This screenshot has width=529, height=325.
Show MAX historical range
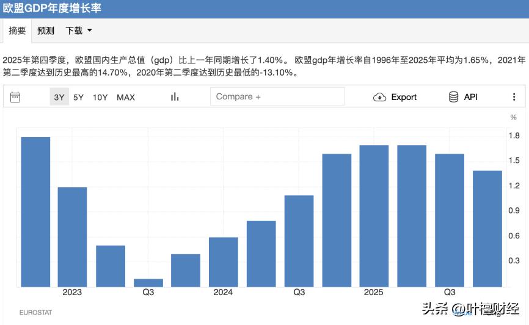126,97
